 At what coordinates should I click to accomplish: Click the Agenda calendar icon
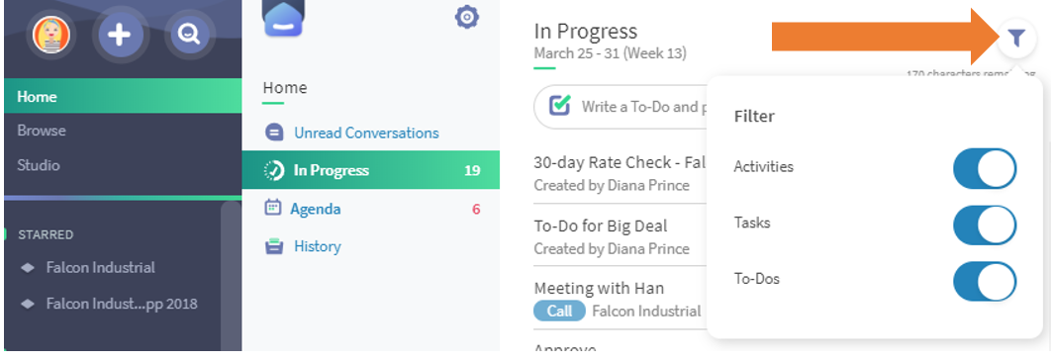coord(273,208)
